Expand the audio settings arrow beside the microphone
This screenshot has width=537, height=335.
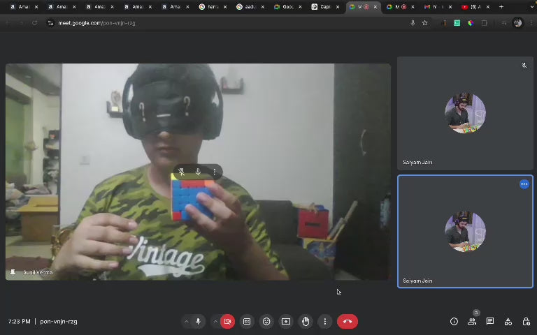[x=186, y=322]
